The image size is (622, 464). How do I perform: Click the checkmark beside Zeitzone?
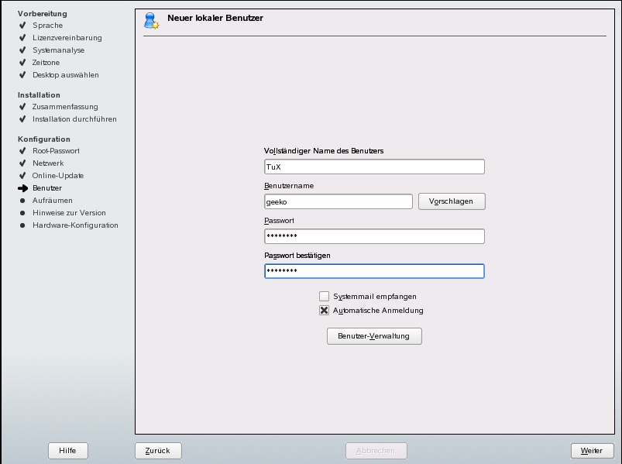pyautogui.click(x=22, y=63)
